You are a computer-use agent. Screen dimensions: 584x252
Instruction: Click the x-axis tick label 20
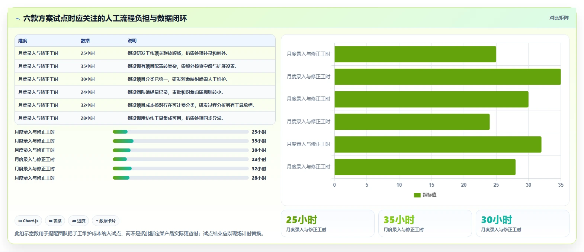pyautogui.click(x=464, y=185)
